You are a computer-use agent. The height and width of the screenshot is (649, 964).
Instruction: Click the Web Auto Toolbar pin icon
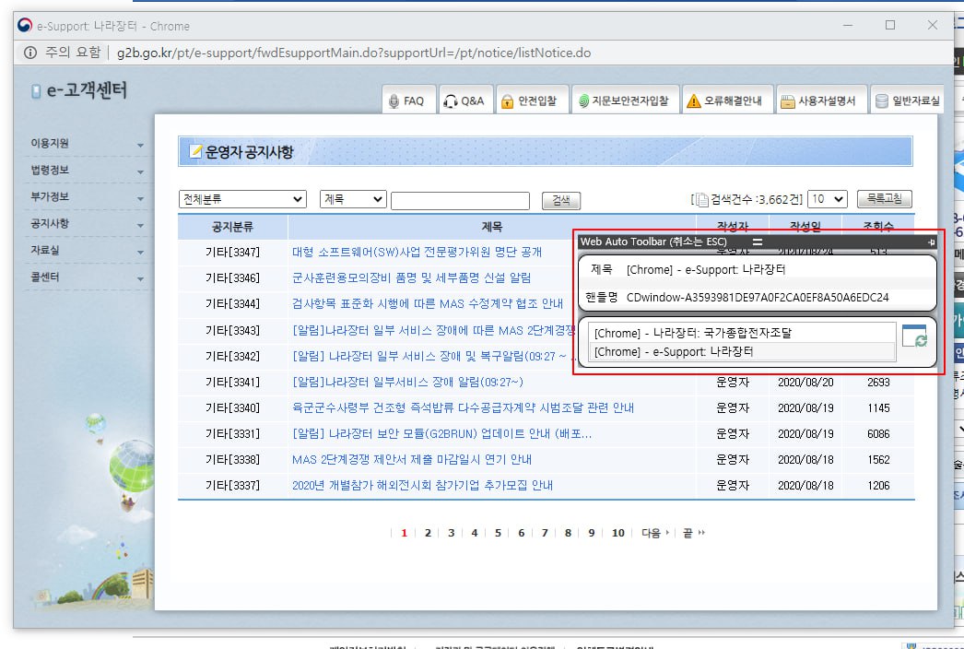pos(931,242)
